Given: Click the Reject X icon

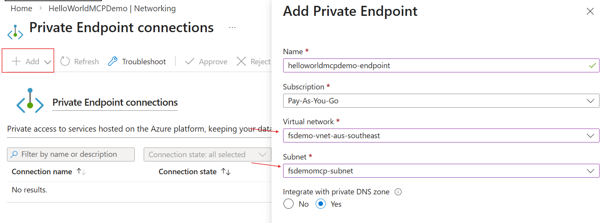Looking at the screenshot, I should click(241, 61).
